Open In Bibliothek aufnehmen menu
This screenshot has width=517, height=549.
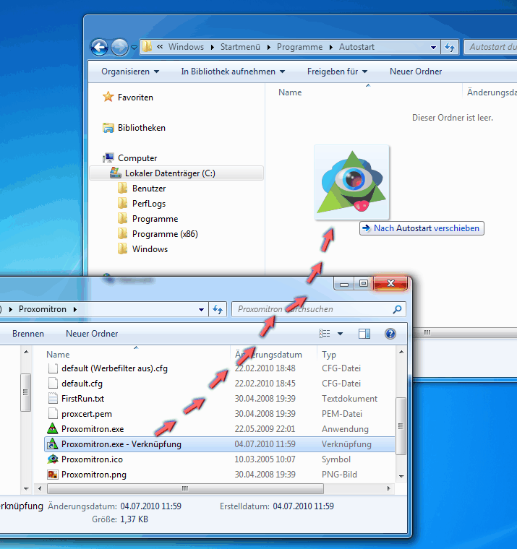[x=233, y=72]
